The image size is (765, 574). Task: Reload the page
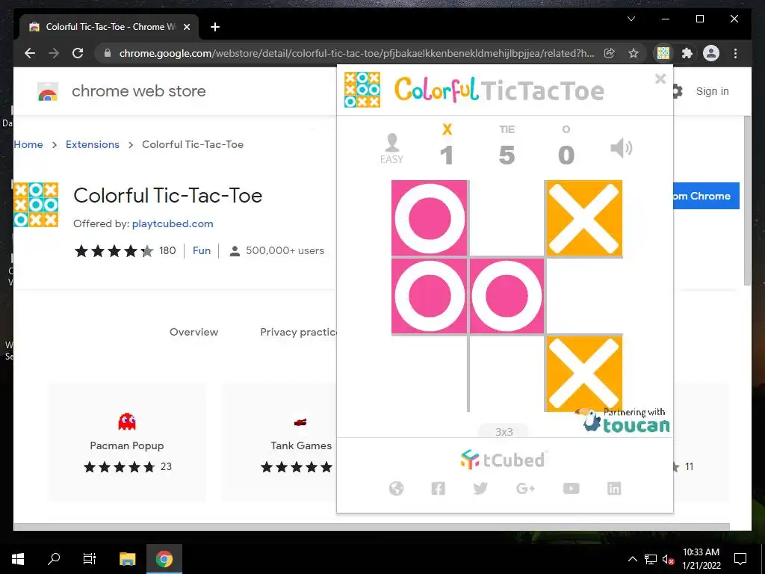pyautogui.click(x=78, y=53)
